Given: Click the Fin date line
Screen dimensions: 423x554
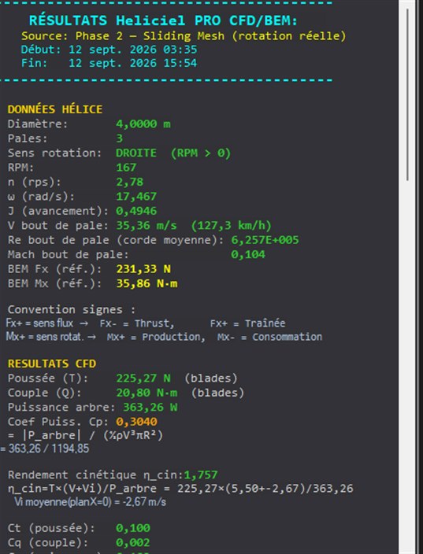Looking at the screenshot, I should tap(109, 63).
